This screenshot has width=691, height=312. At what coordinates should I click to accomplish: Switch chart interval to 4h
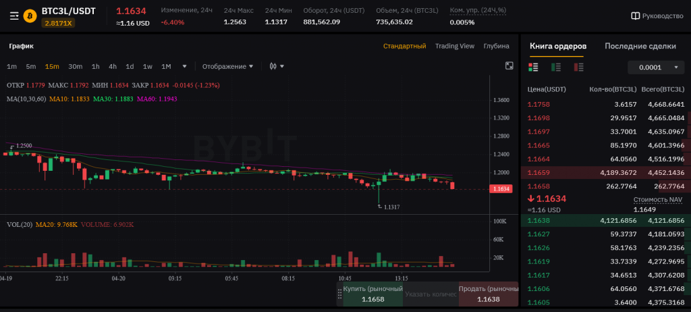[x=113, y=66]
